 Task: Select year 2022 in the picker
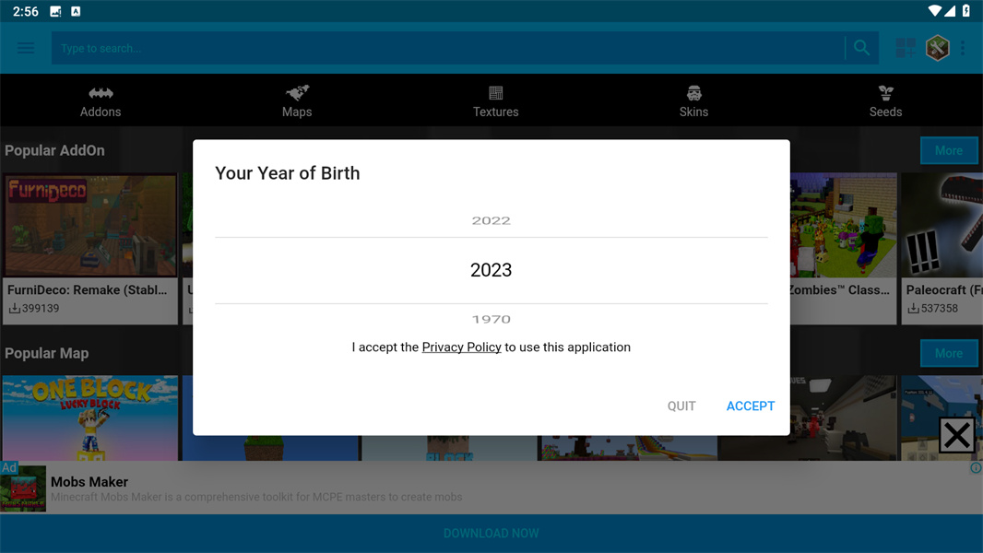(491, 220)
